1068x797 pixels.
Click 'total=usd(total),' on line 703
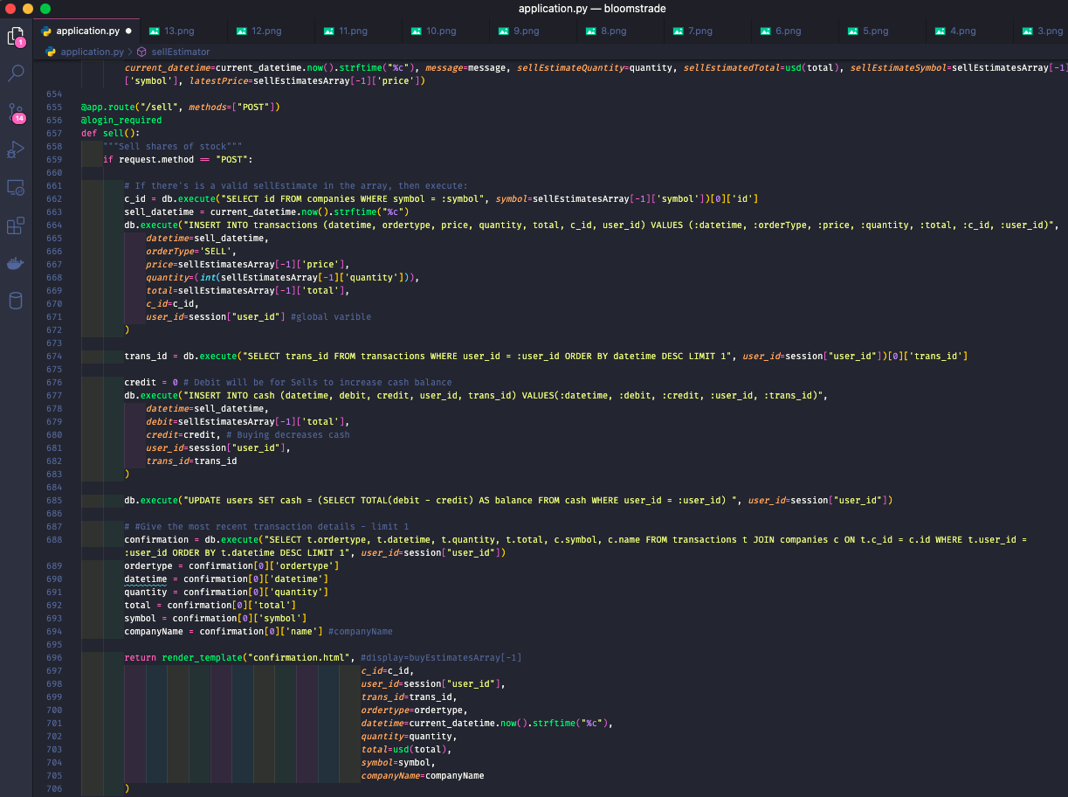pyautogui.click(x=406, y=749)
